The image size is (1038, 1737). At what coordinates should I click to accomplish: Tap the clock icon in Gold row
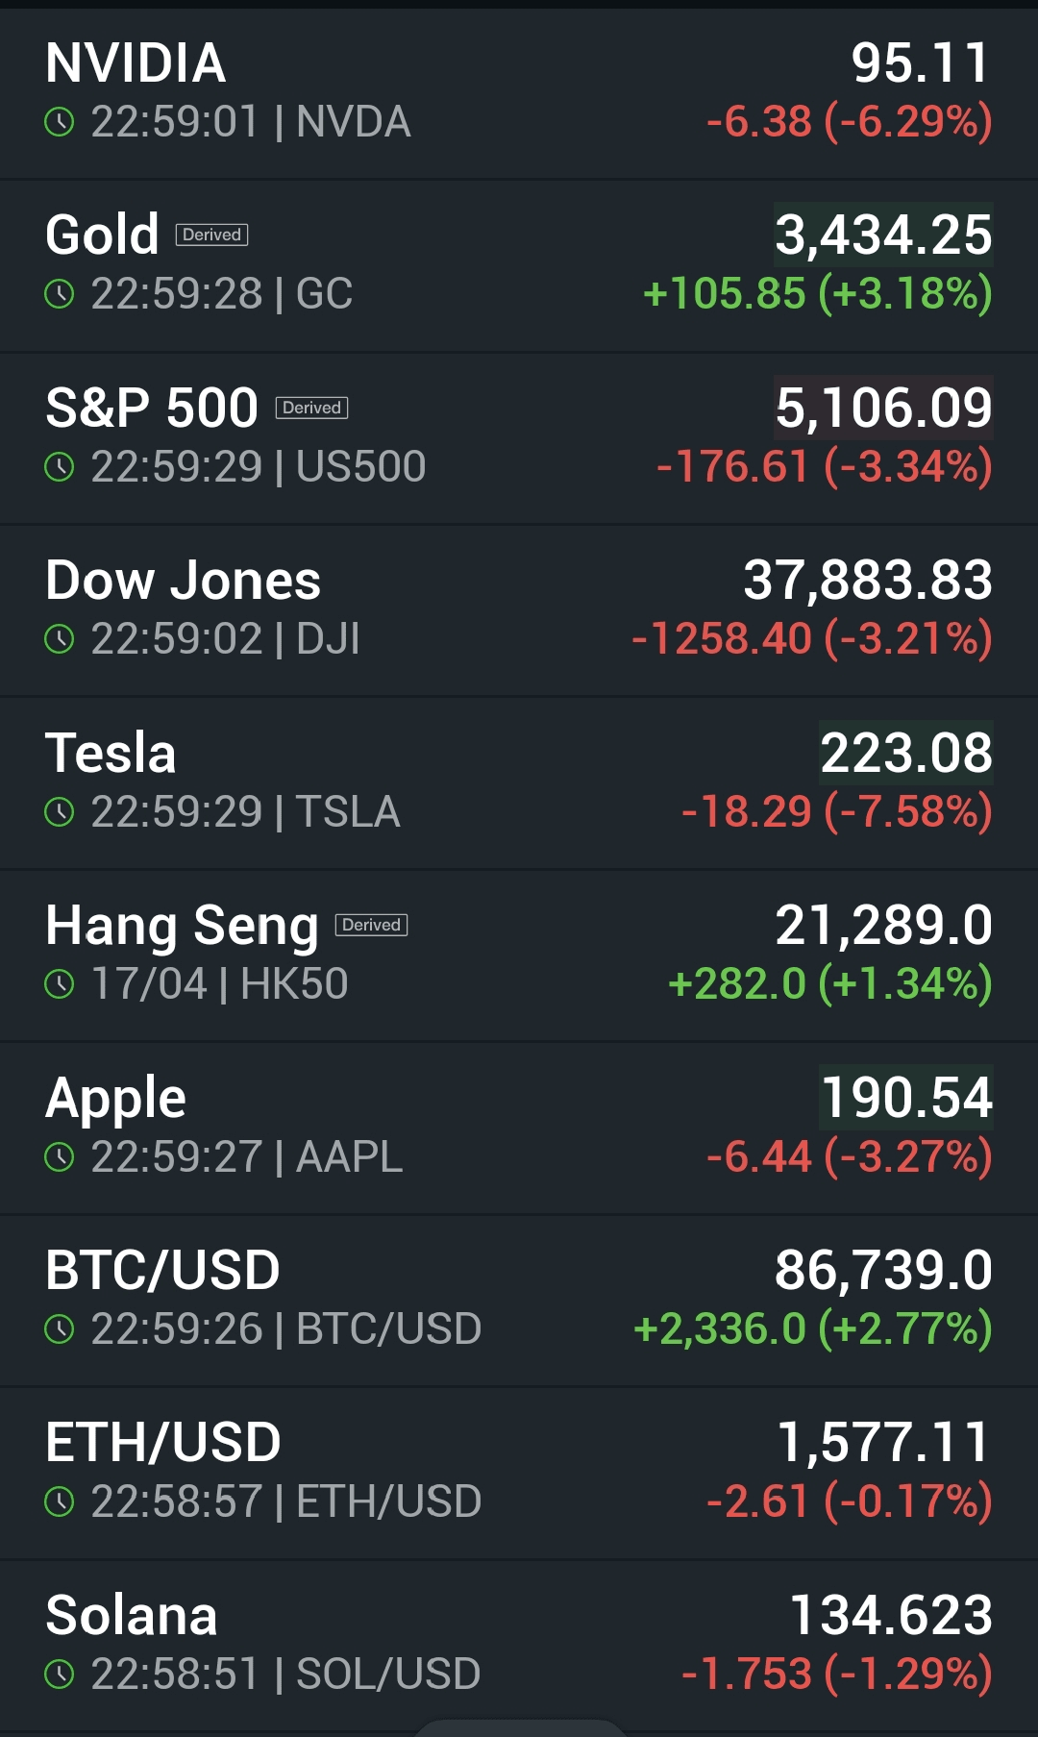[60, 294]
